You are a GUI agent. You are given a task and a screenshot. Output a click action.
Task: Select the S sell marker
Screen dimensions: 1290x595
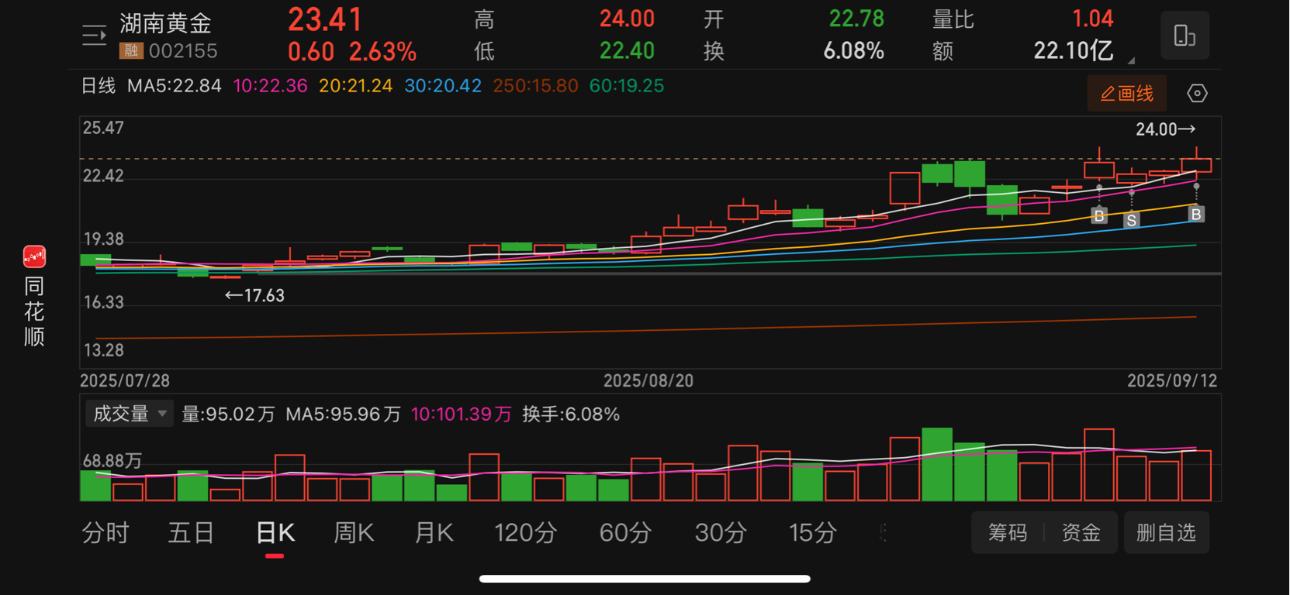[1132, 220]
